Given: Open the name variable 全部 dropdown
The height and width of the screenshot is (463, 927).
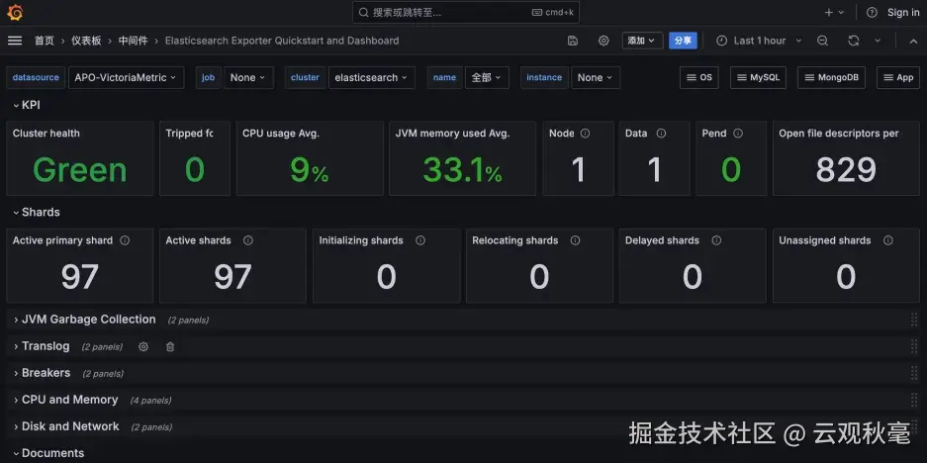Looking at the screenshot, I should [487, 77].
